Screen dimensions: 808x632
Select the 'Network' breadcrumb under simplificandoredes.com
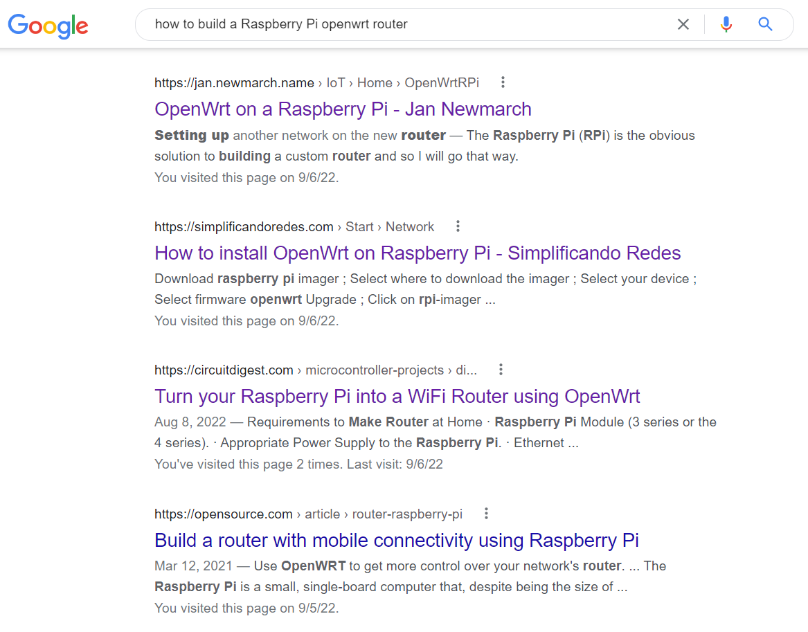click(x=409, y=226)
